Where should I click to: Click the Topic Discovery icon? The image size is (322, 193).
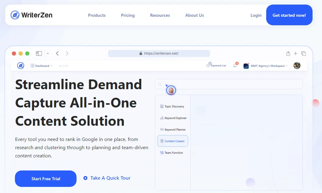point(162,106)
